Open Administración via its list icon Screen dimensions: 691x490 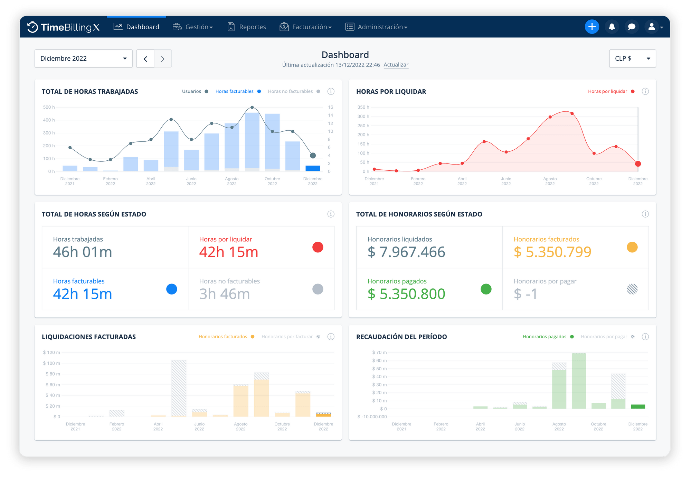(x=350, y=26)
